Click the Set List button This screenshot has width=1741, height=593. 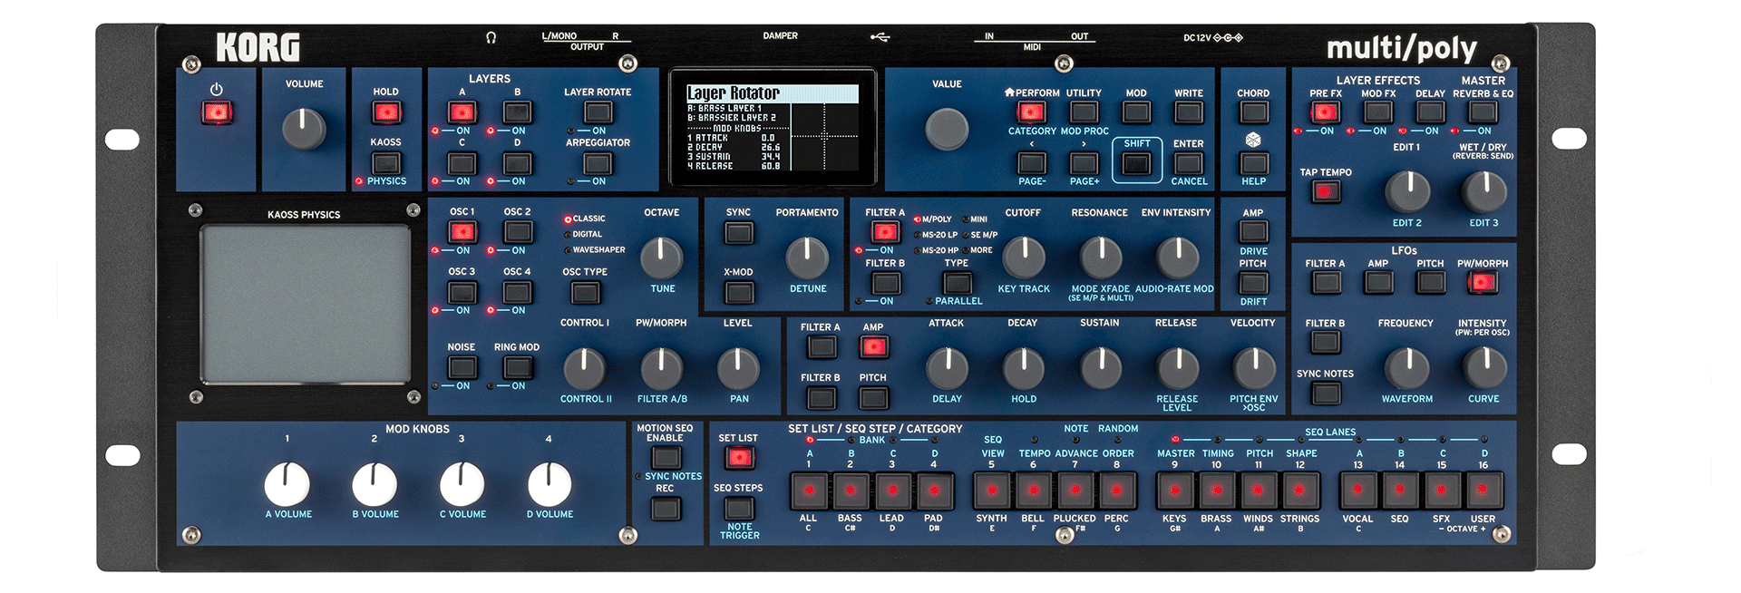[x=739, y=458]
